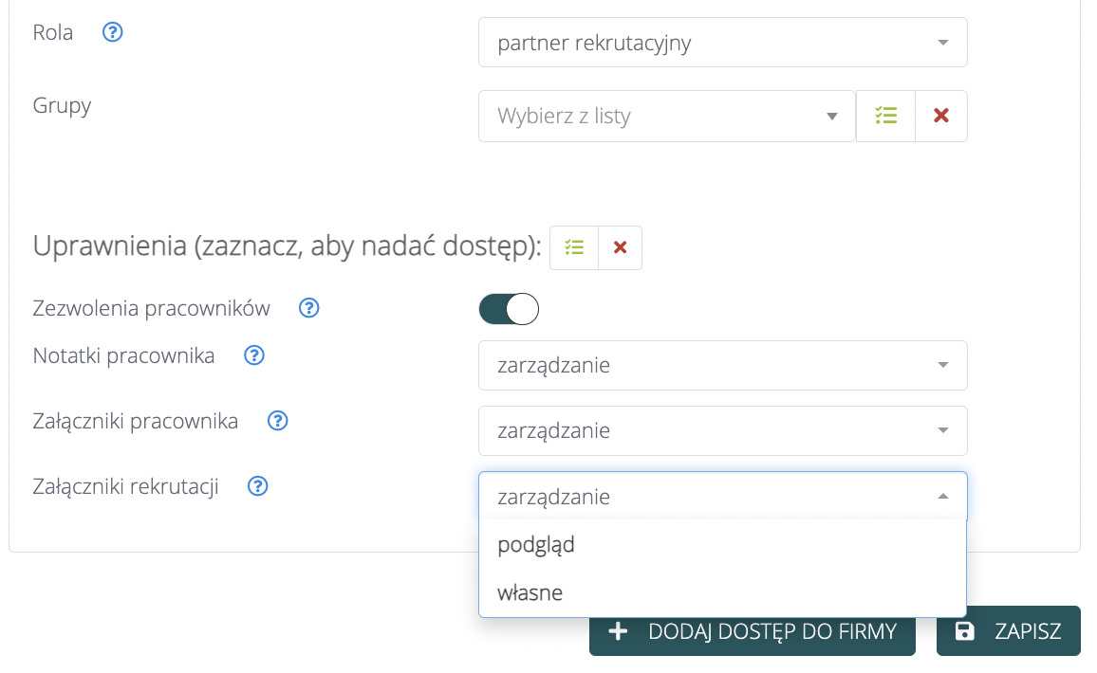Open the Załączniki pracownika dropdown
Viewport: 1097px width, 673px height.
click(x=722, y=430)
